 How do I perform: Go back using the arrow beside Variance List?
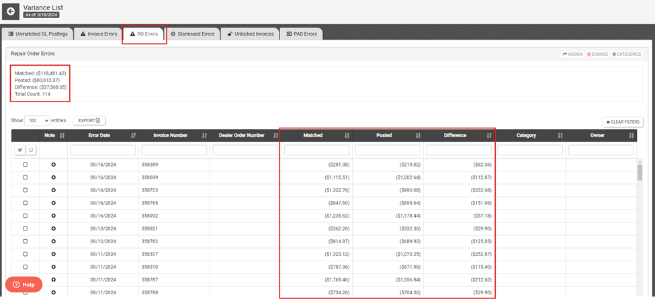[x=11, y=11]
